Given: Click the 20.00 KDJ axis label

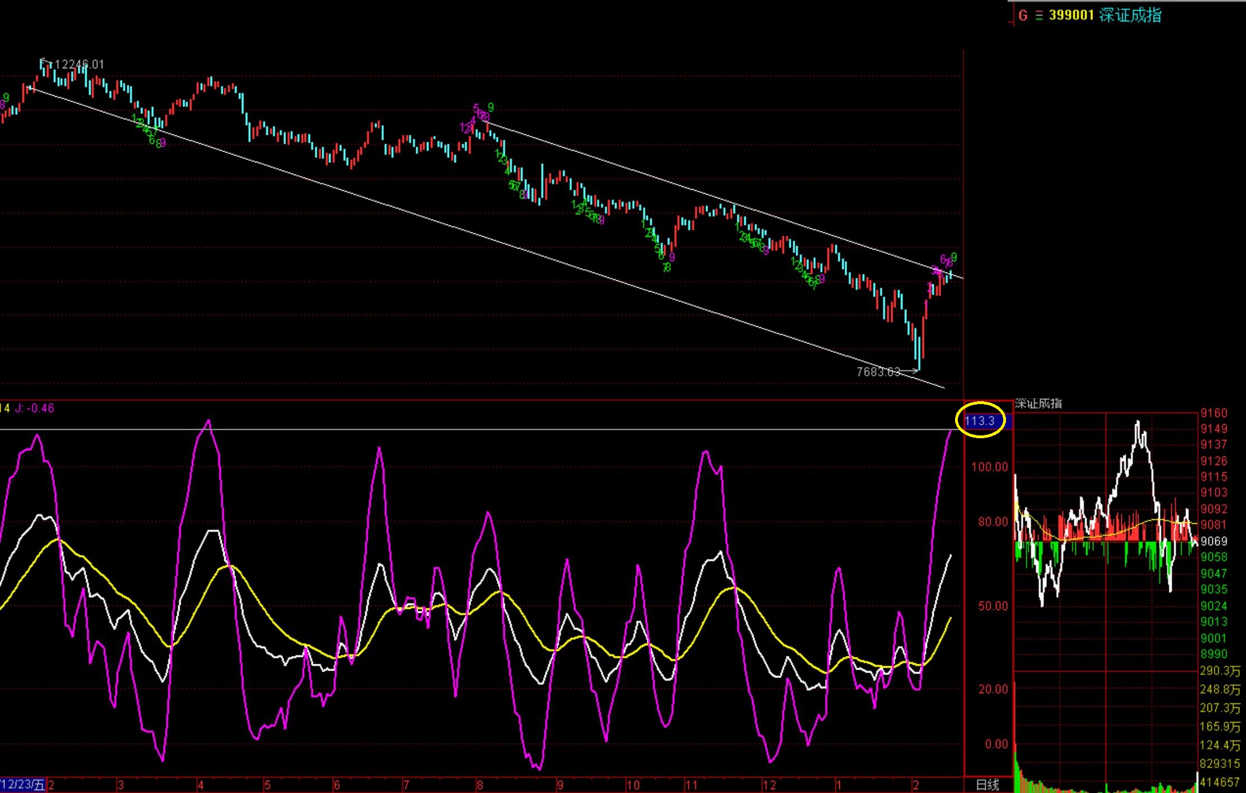Looking at the screenshot, I should pos(993,689).
